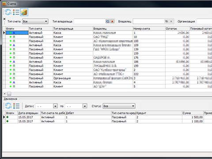The image size is (212, 159).
Task: Sort by Кредит column header
Action: [159, 113]
